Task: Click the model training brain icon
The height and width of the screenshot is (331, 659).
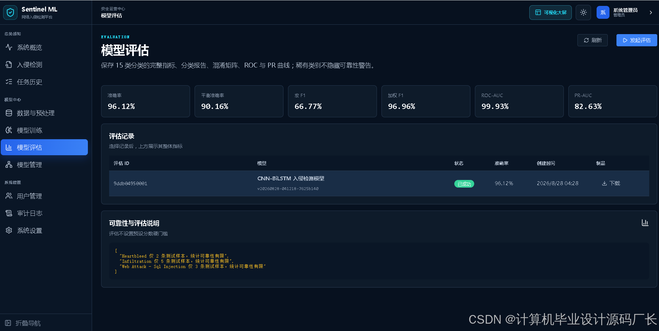Action: pos(9,130)
